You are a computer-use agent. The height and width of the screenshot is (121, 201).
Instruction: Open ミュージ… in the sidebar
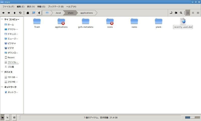point(12,39)
